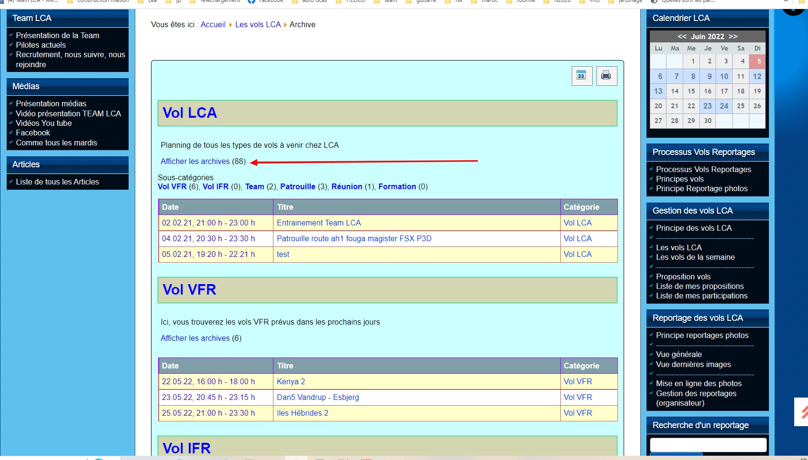The width and height of the screenshot is (808, 460).
Task: Open Vue dernières images menu item
Action: tap(693, 365)
